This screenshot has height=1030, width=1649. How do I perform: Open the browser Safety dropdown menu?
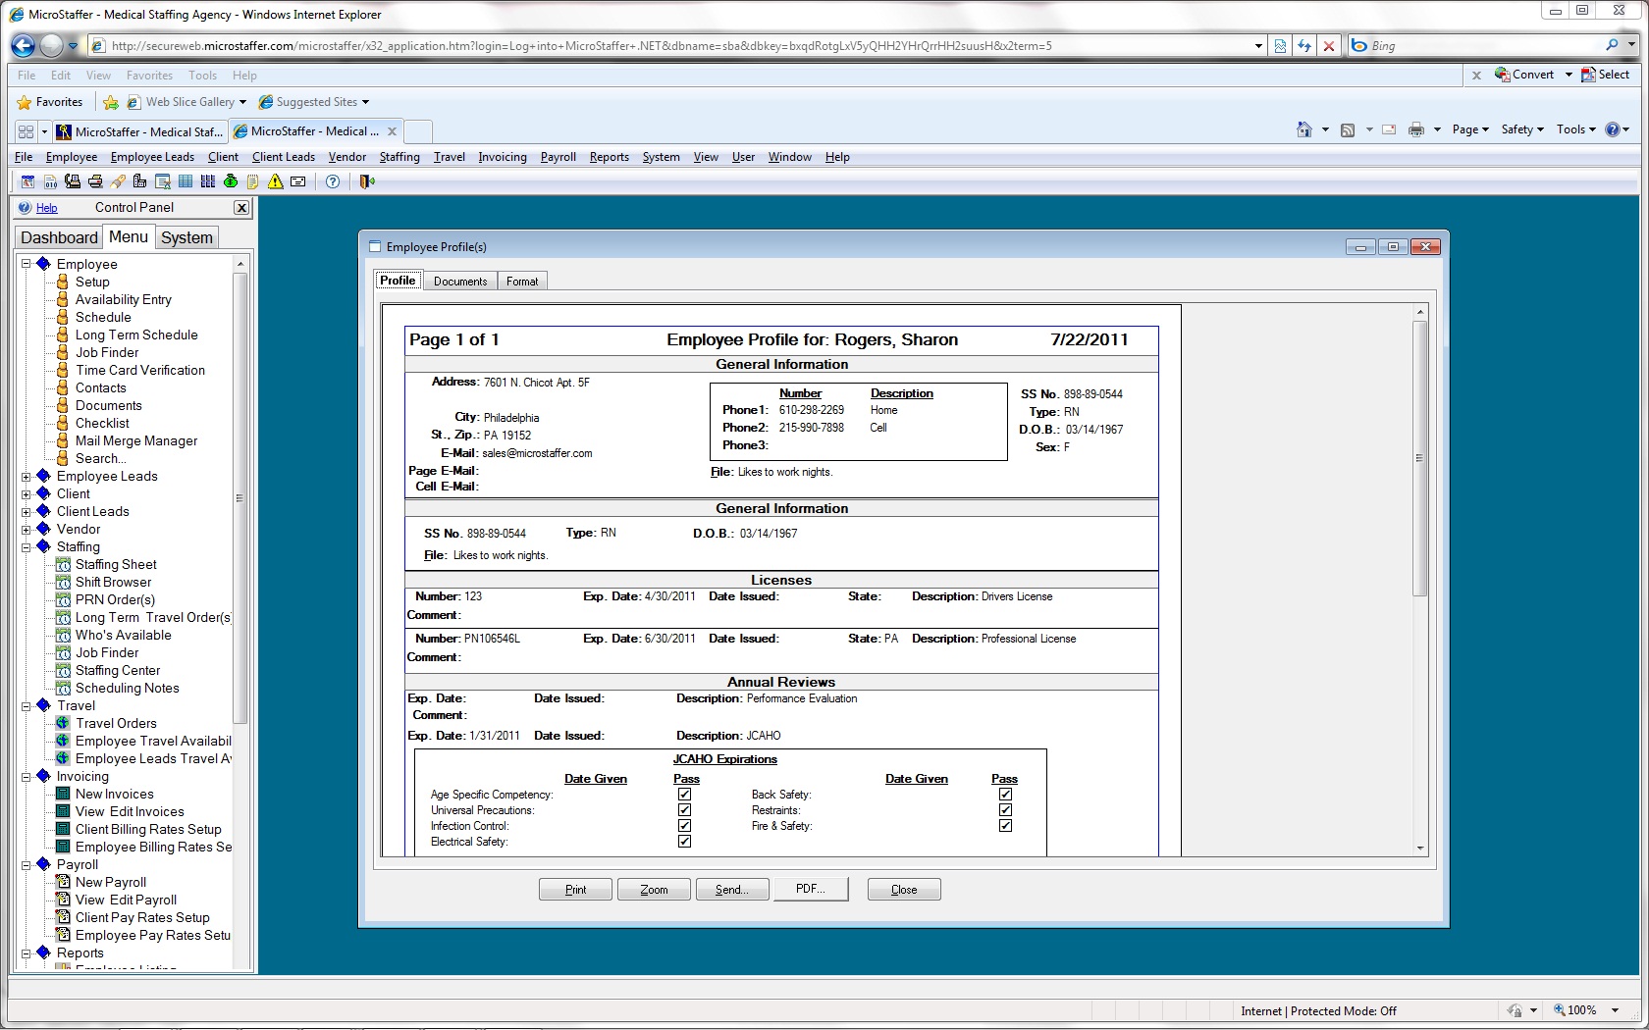[1521, 129]
